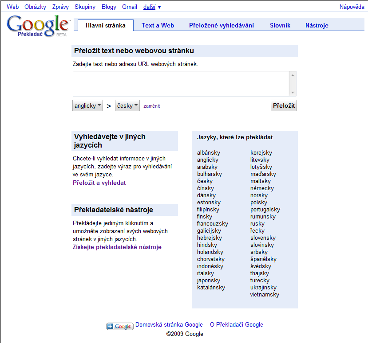Switch to the Hlavní stránka tab

(106, 25)
